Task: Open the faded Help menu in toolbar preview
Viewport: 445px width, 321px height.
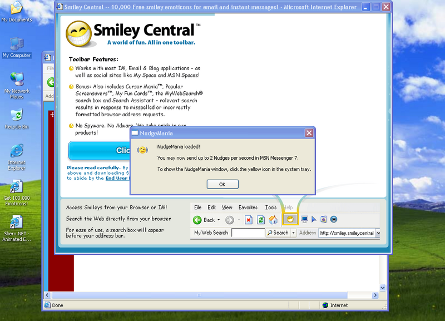Action: point(288,208)
